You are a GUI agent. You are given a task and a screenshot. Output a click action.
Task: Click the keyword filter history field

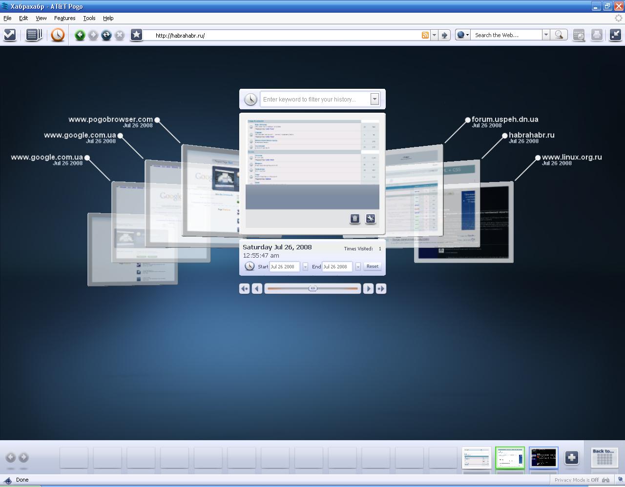315,99
